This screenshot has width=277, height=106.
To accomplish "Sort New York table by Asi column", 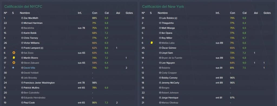I will (256, 13).
